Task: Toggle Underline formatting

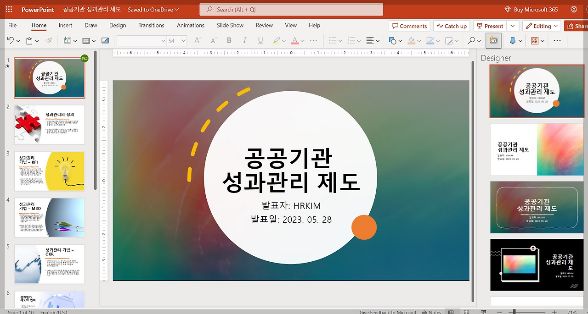Action: tap(260, 41)
